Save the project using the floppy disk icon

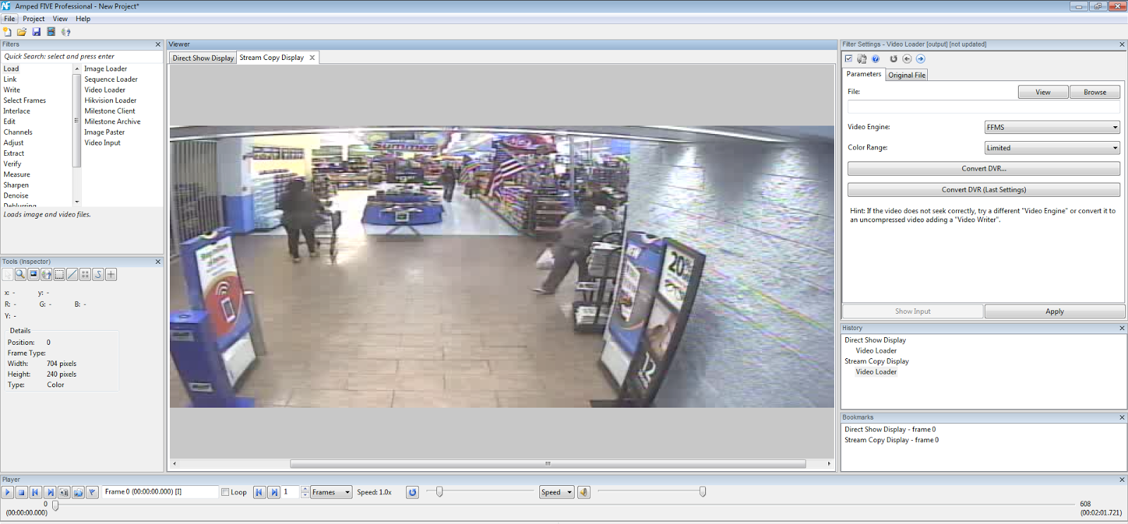(x=36, y=32)
